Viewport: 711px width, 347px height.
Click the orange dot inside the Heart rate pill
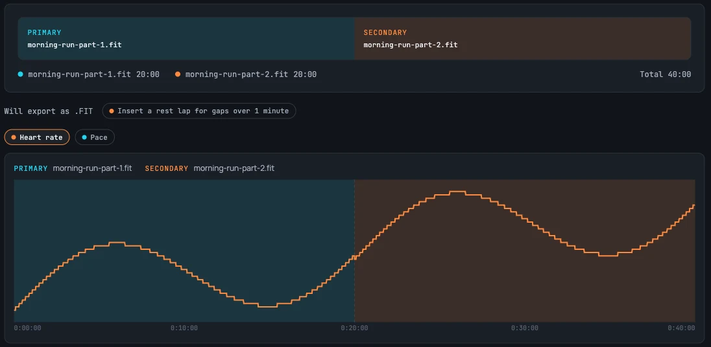point(14,137)
